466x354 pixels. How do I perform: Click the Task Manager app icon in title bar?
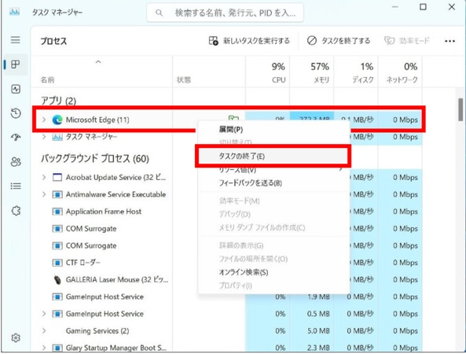[15, 12]
